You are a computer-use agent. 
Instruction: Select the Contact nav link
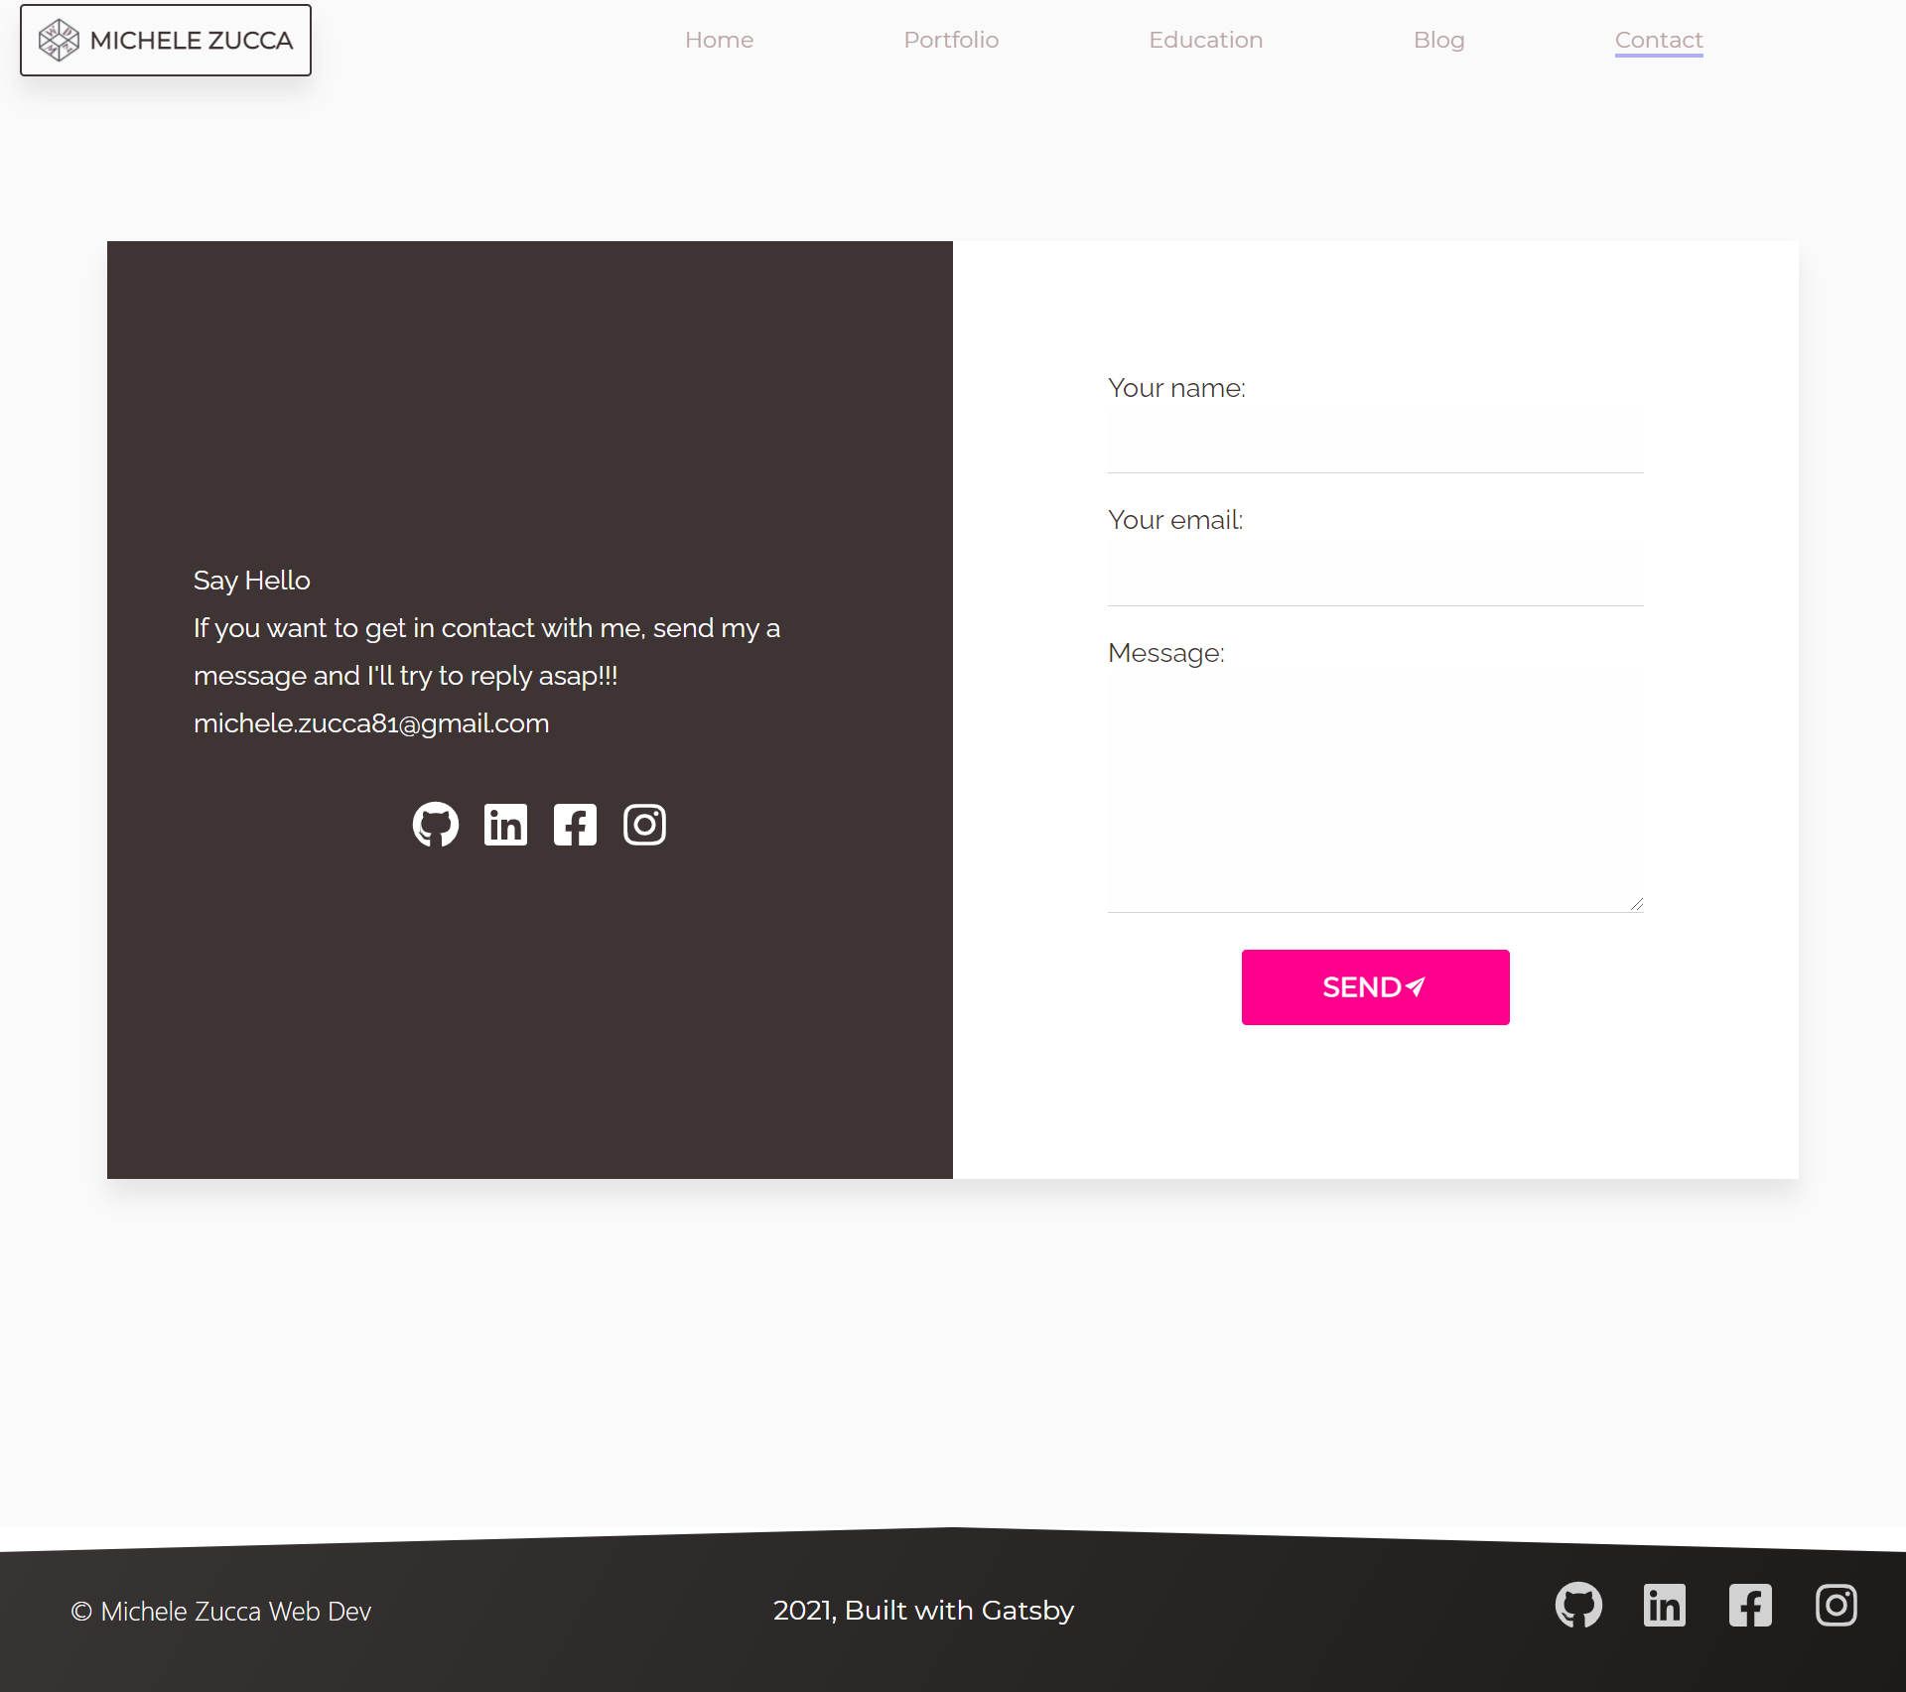click(1658, 40)
